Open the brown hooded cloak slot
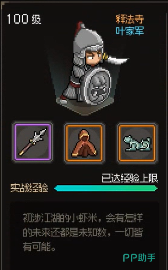Screen dimensions: 168x270 (84, 143)
